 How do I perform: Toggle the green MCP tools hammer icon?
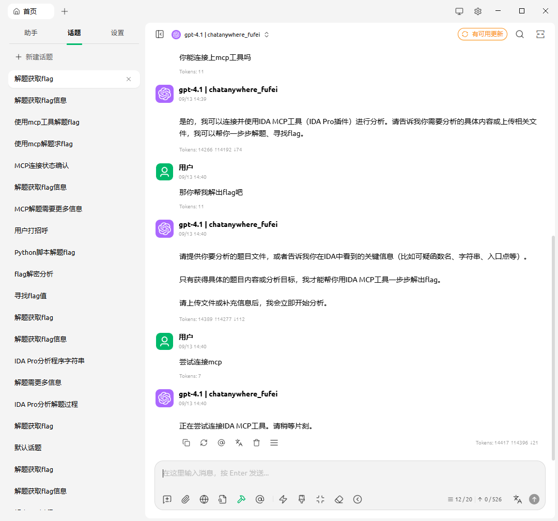click(241, 499)
